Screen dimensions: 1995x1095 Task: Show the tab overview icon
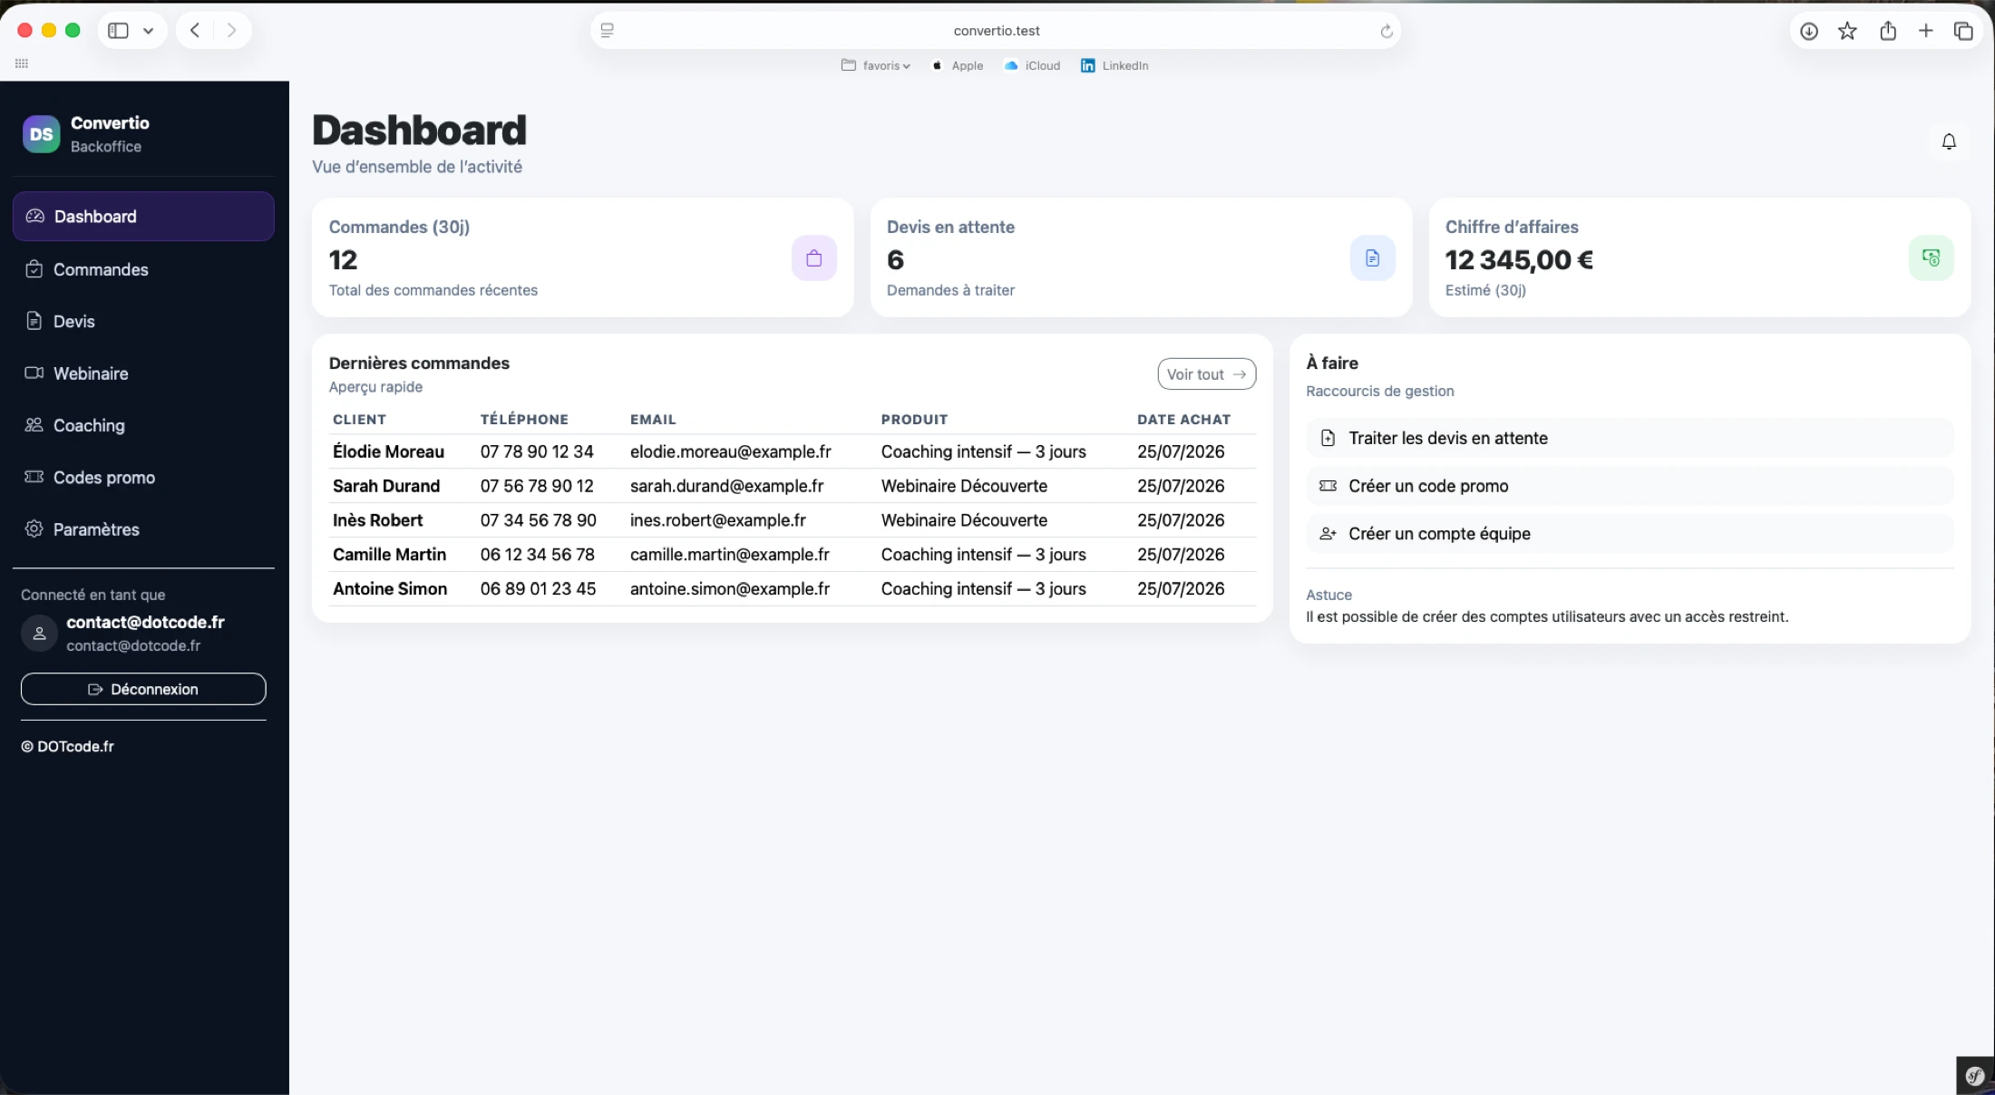click(x=1963, y=32)
